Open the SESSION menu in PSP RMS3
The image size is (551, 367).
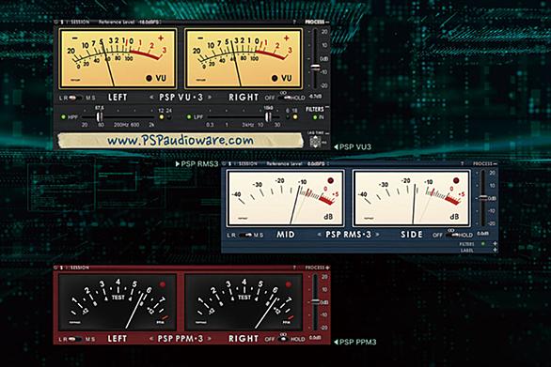[247, 164]
